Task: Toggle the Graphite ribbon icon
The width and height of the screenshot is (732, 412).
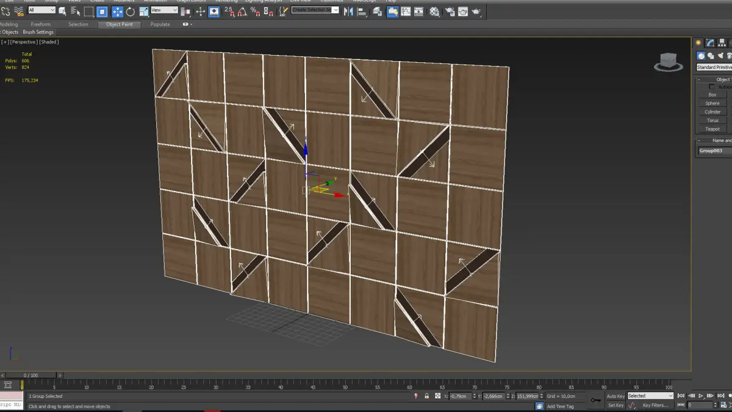Action: coord(392,11)
